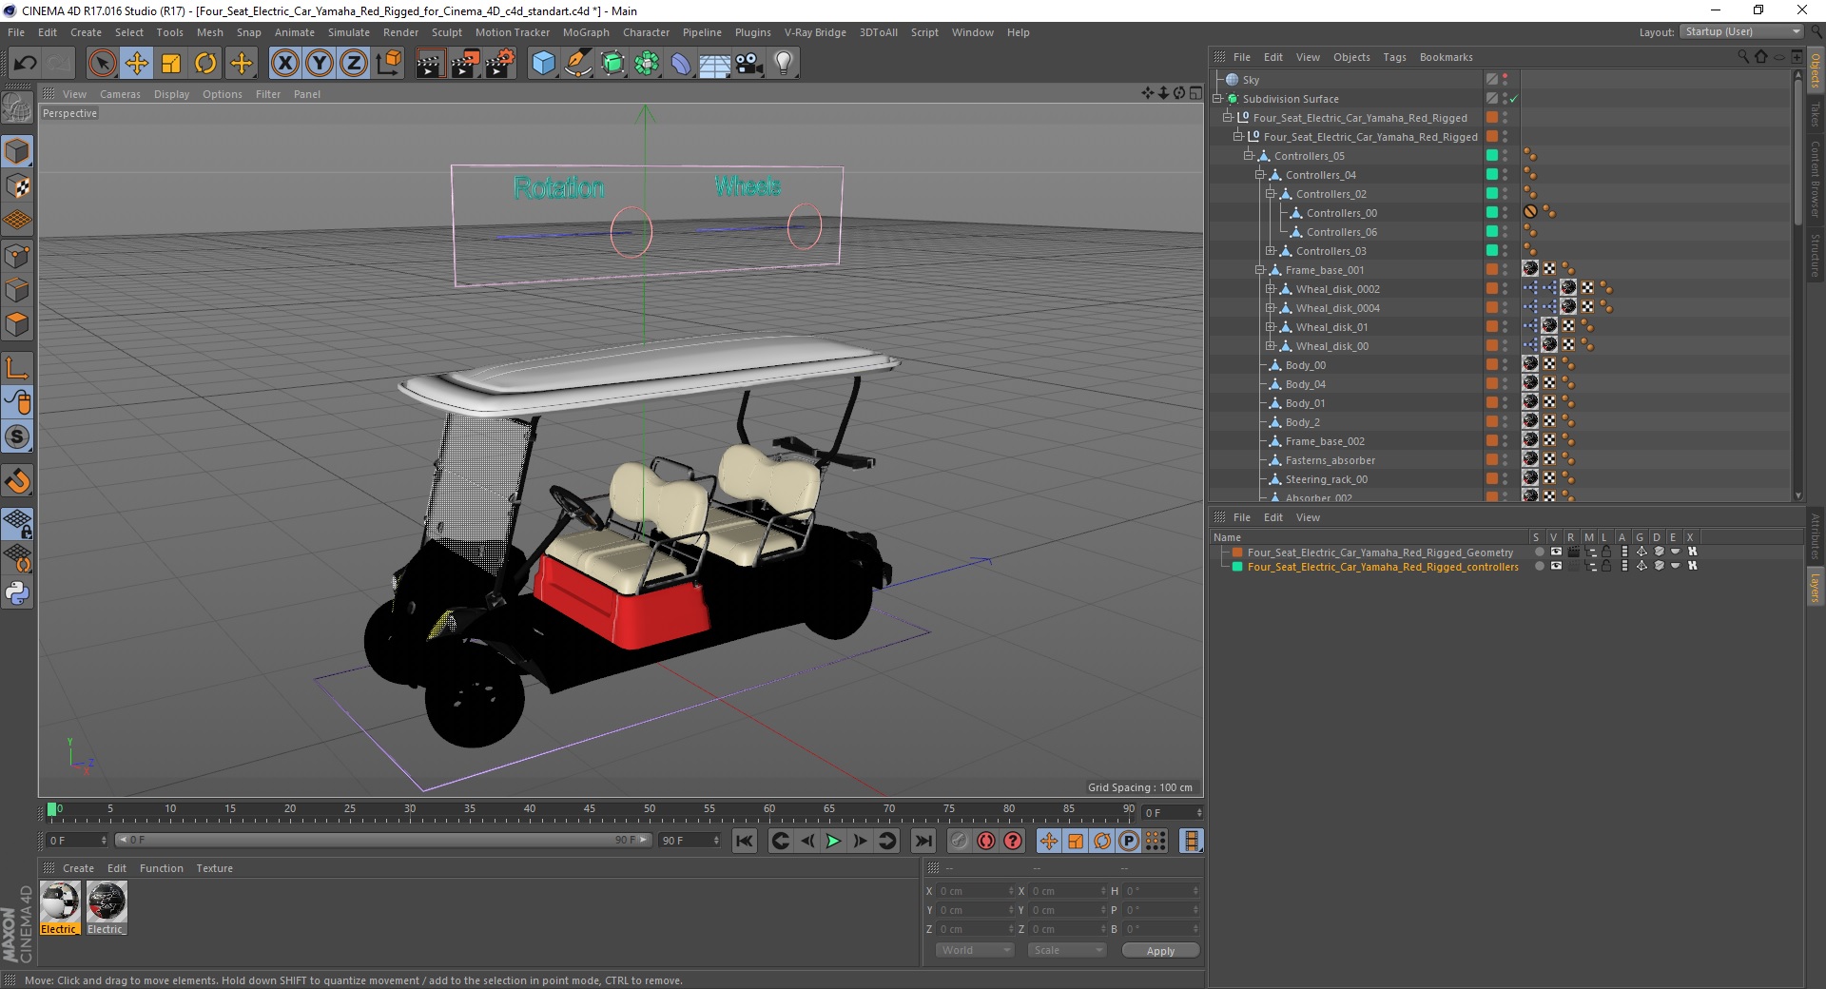Open the Subdivision Surface generator icon
1826x989 pixels.
pos(613,64)
